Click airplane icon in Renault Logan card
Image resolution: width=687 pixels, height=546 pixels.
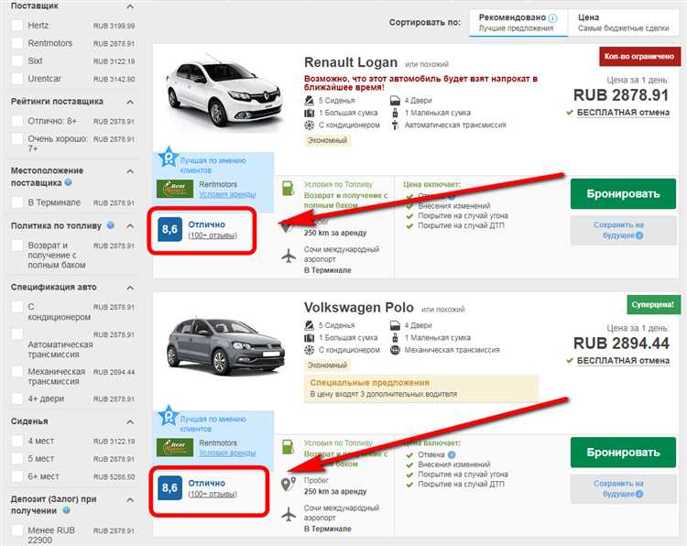click(x=289, y=256)
